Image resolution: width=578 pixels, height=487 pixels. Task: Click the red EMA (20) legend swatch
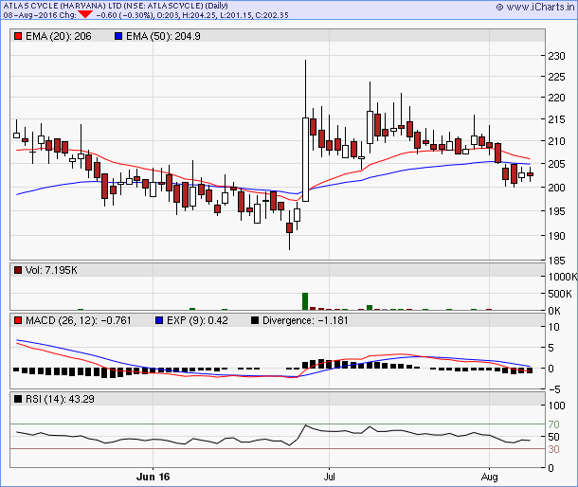[x=18, y=36]
